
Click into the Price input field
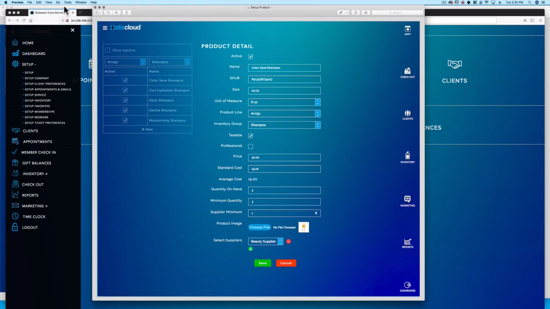284,157
